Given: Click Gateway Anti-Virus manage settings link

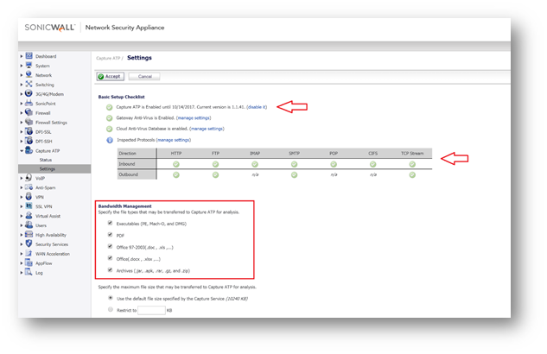Looking at the screenshot, I should (x=194, y=117).
